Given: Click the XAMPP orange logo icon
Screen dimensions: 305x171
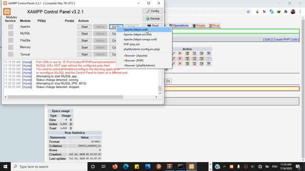Looking at the screenshot, I should (7, 11).
